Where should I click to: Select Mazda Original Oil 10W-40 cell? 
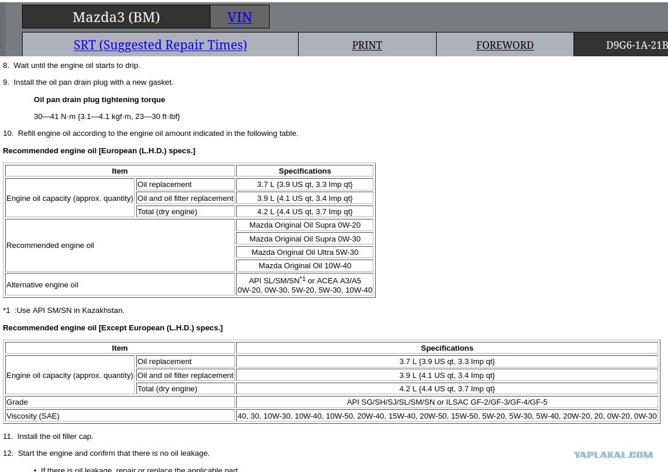coord(304,266)
